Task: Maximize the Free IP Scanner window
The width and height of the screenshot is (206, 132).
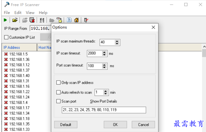Action: (x=186, y=4)
